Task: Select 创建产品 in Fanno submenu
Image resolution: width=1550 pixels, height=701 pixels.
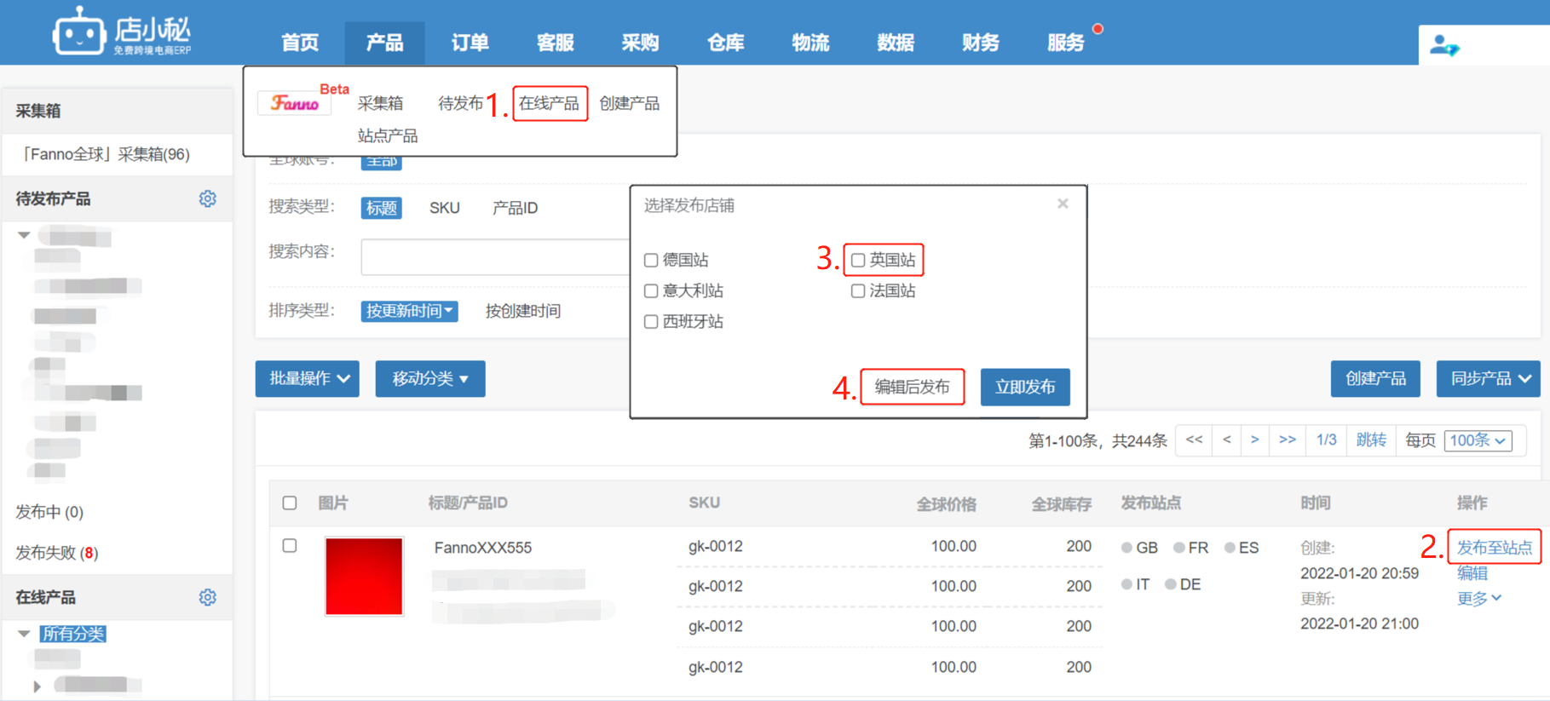Action: (630, 103)
